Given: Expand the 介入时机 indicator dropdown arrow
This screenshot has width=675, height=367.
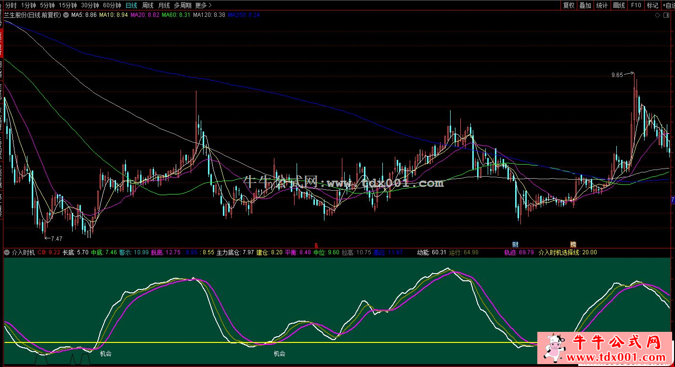Looking at the screenshot, I should pos(7,252).
